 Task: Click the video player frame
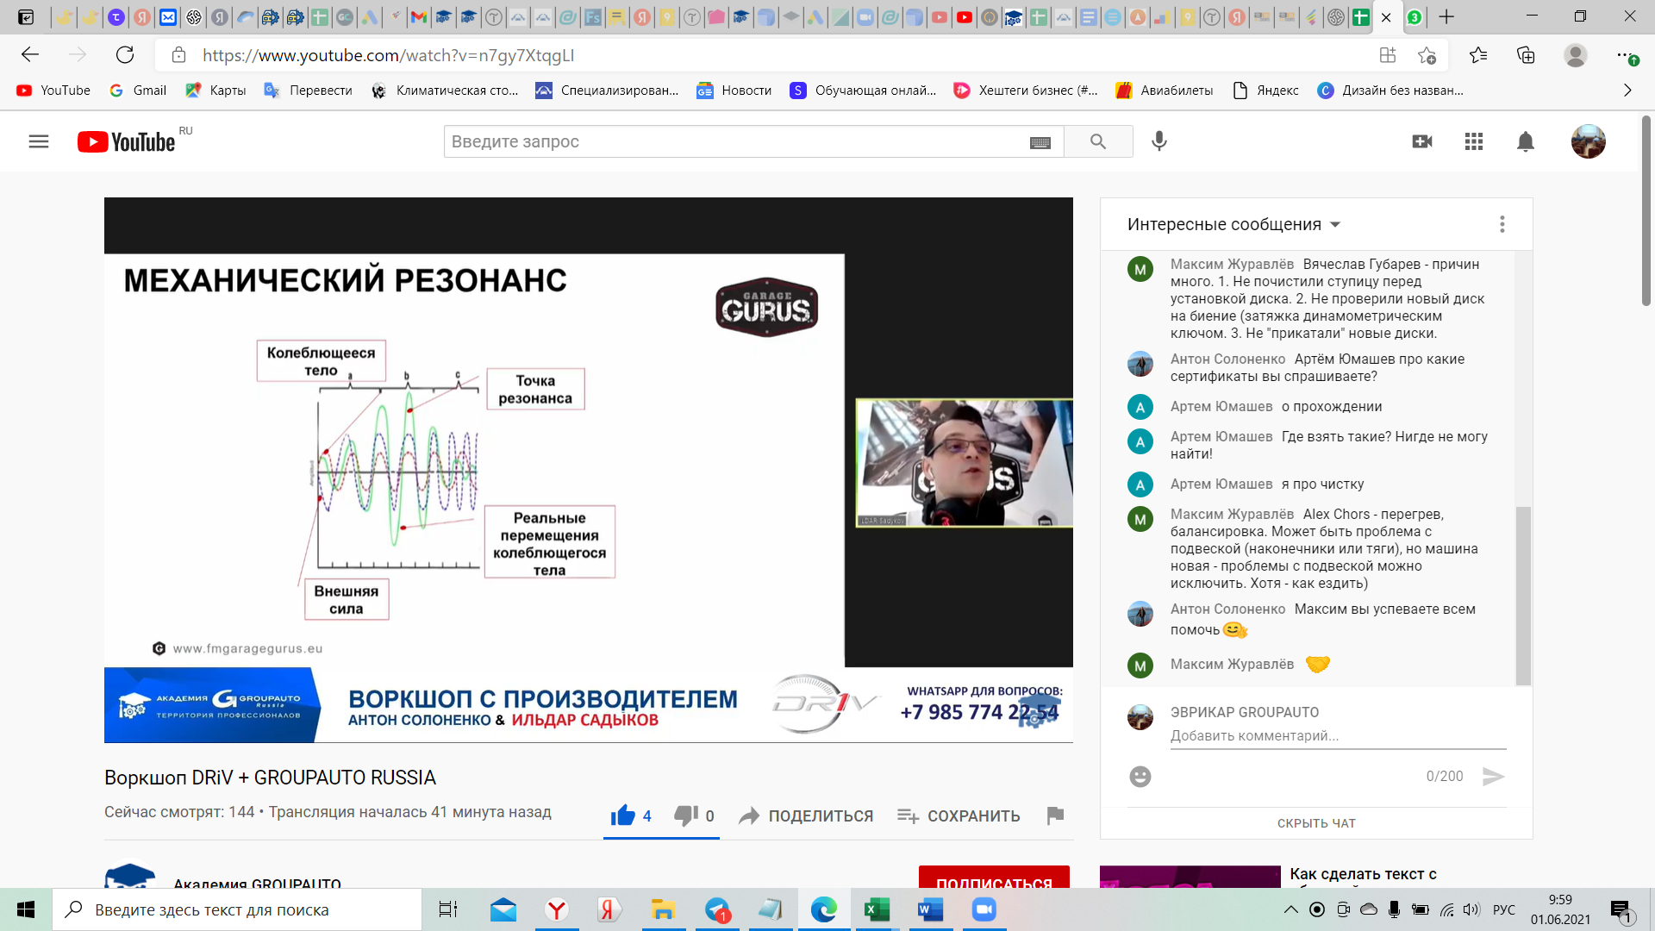coord(589,470)
